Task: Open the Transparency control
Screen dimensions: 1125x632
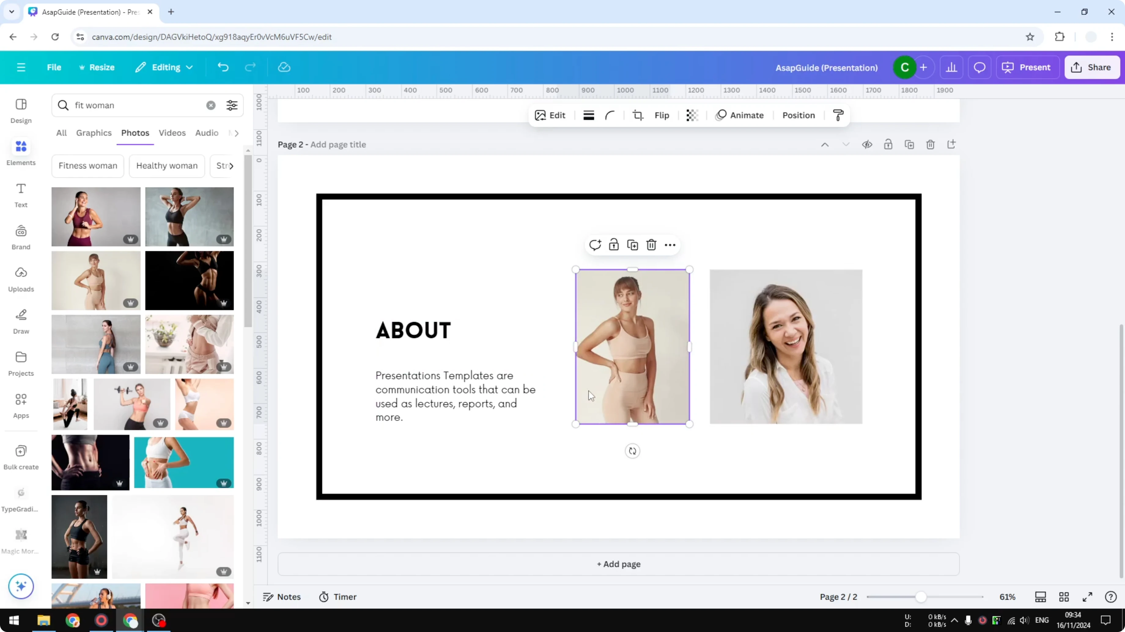Action: (x=692, y=115)
